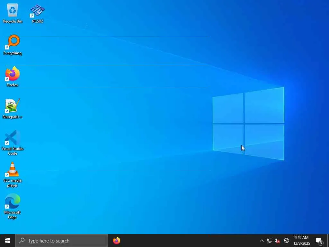Screen dimensions: 329x247
Task: Open the network status tray icon
Action: coord(270,241)
